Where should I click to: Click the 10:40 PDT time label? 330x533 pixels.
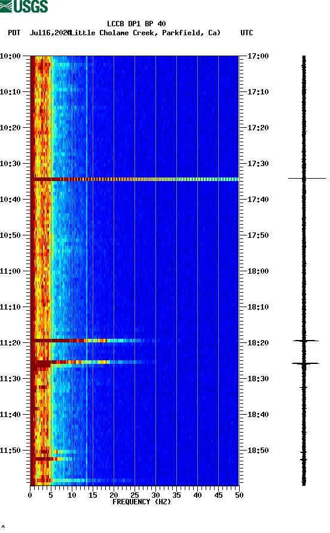pyautogui.click(x=10, y=200)
